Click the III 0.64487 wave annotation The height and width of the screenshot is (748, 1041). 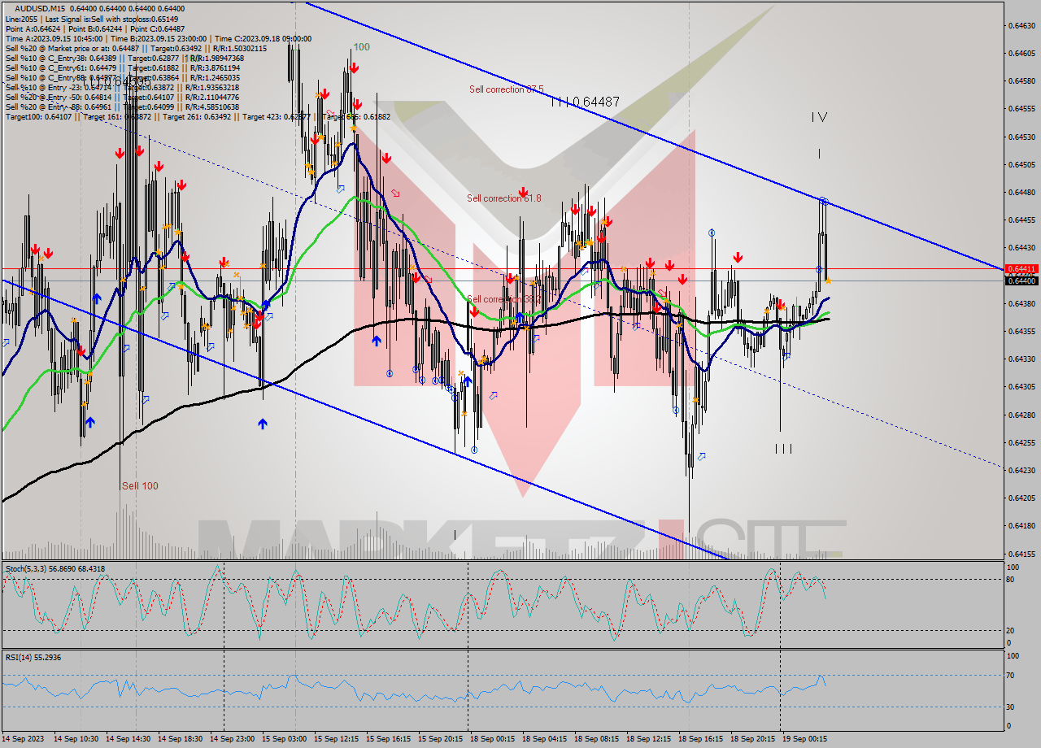[x=586, y=101]
